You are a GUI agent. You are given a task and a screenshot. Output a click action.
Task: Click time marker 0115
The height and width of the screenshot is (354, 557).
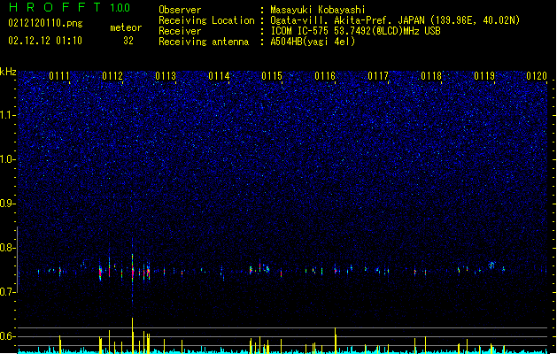[x=272, y=76]
